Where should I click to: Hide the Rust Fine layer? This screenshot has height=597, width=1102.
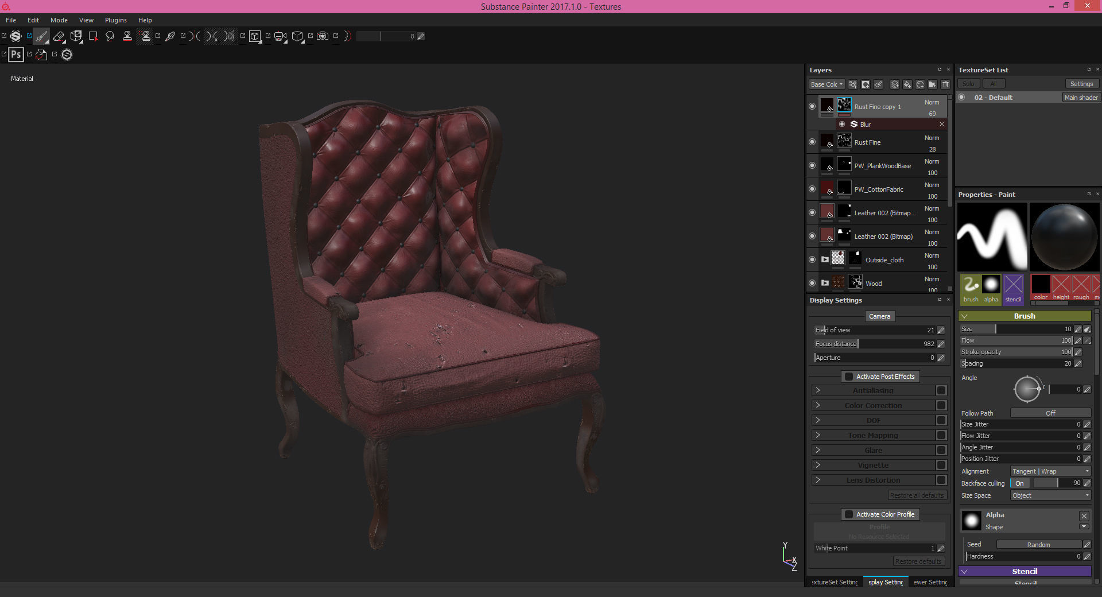click(x=812, y=142)
